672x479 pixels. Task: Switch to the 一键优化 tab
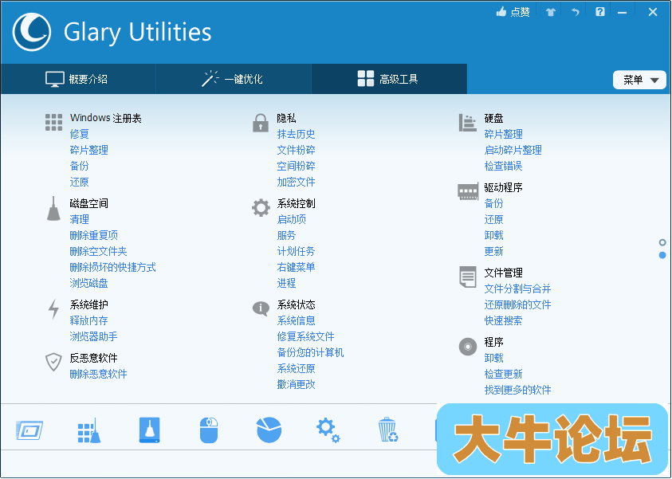(234, 79)
